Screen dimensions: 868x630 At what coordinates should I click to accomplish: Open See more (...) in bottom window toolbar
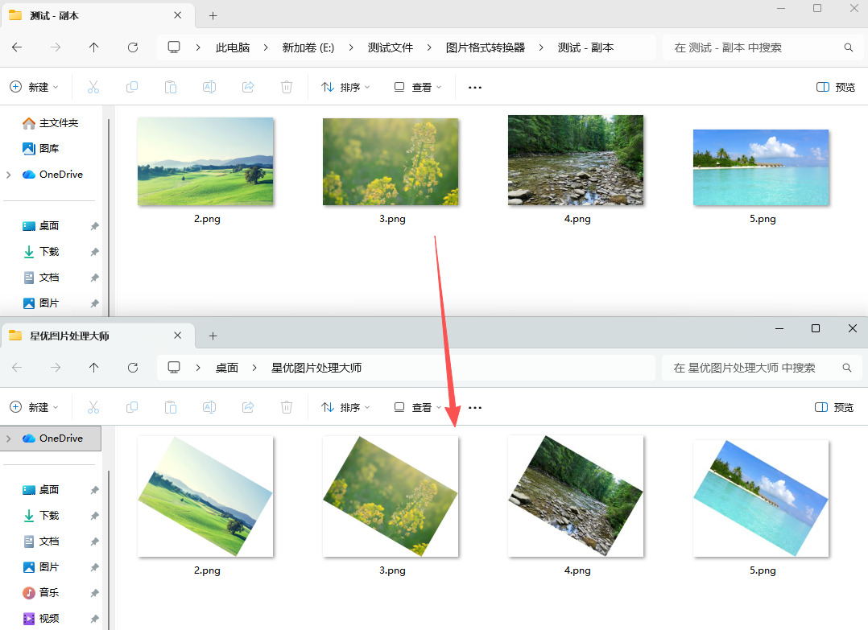tap(475, 408)
